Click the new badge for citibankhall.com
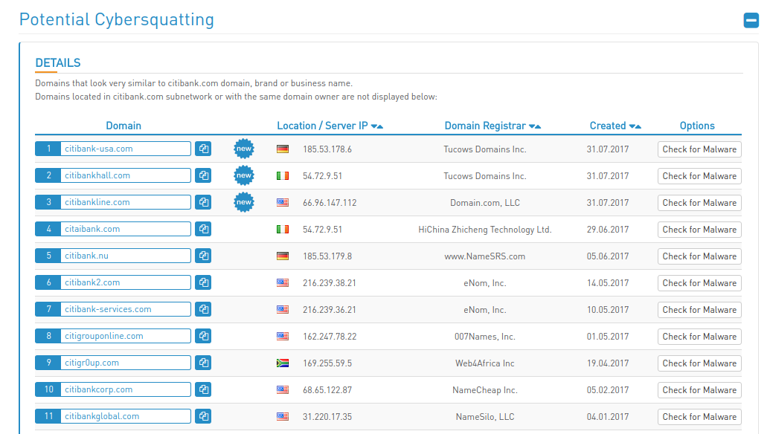 244,175
